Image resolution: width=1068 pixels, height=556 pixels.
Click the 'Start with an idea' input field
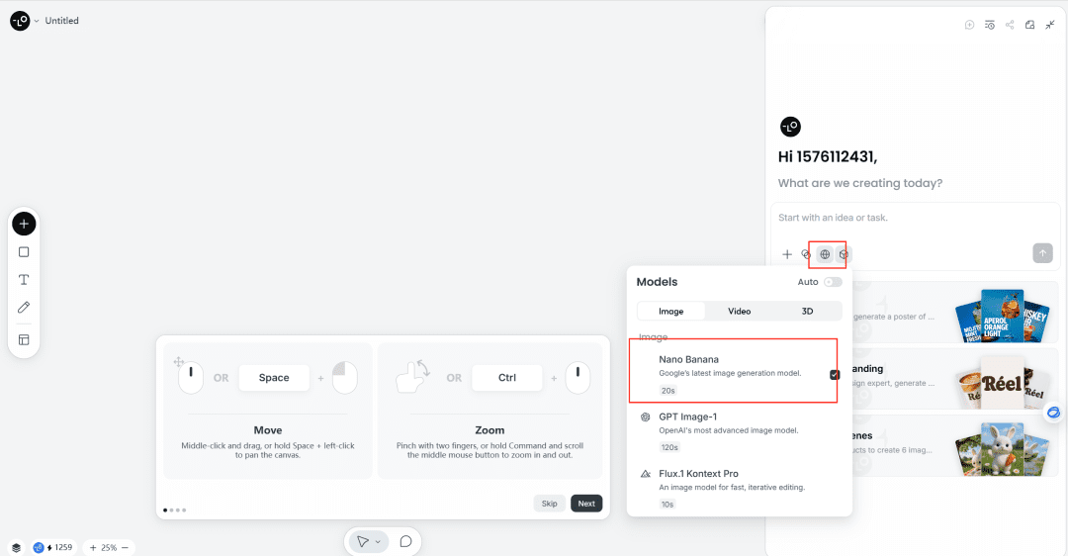pos(915,218)
